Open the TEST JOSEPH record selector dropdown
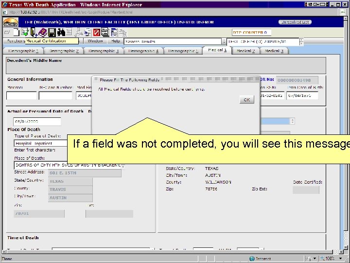The image size is (350, 263). 301,41
